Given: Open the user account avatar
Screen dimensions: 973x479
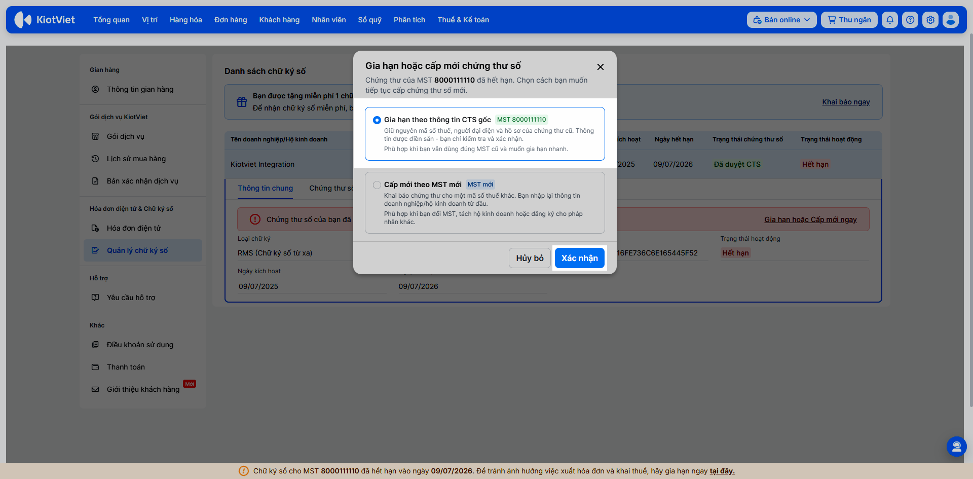Looking at the screenshot, I should coord(951,20).
